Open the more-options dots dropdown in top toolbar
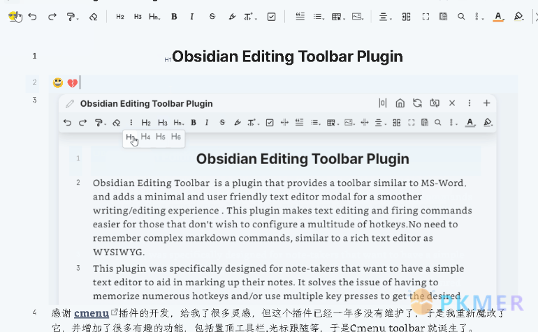Image resolution: width=538 pixels, height=332 pixels. click(x=479, y=17)
